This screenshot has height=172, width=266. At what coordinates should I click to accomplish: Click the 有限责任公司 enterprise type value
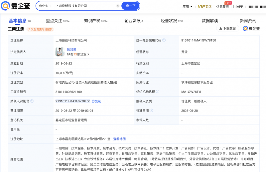(86, 82)
